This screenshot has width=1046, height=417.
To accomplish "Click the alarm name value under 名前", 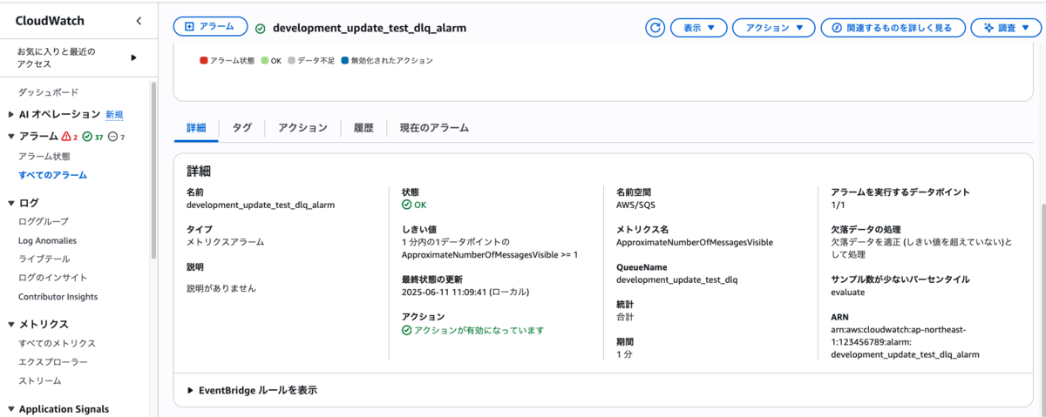I will pyautogui.click(x=261, y=205).
